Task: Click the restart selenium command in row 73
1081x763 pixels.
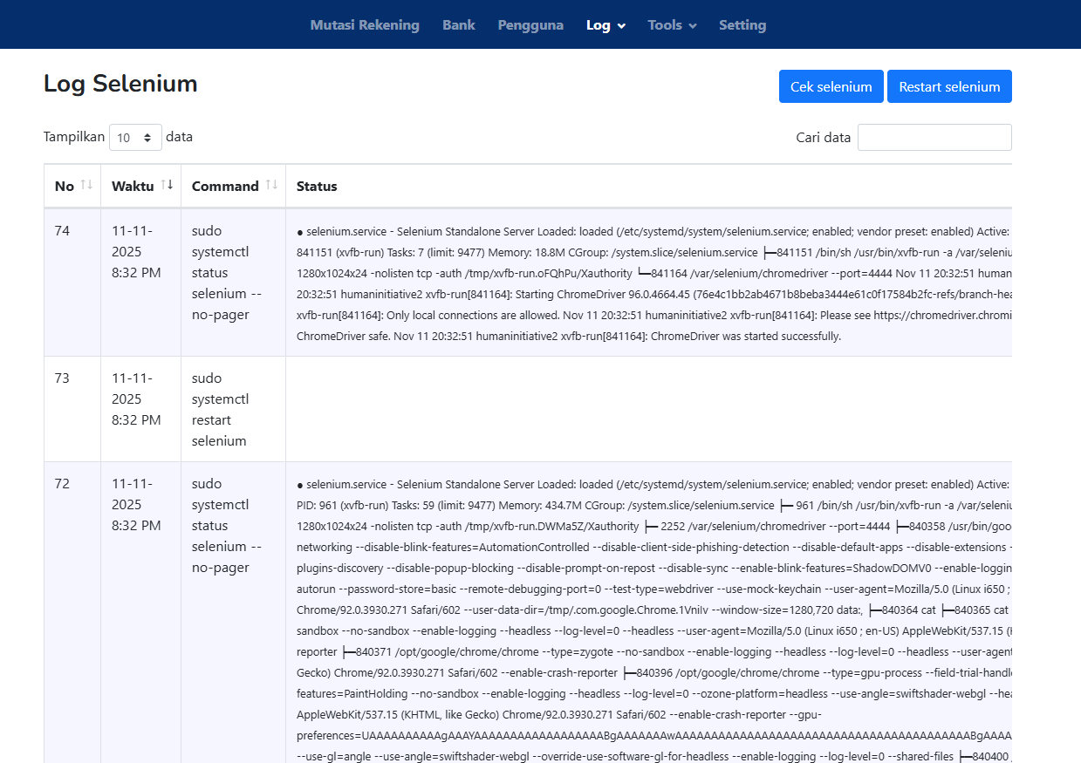Action: tap(220, 409)
